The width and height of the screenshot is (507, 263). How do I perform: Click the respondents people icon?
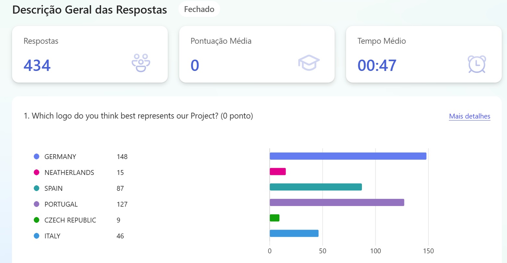click(x=141, y=63)
